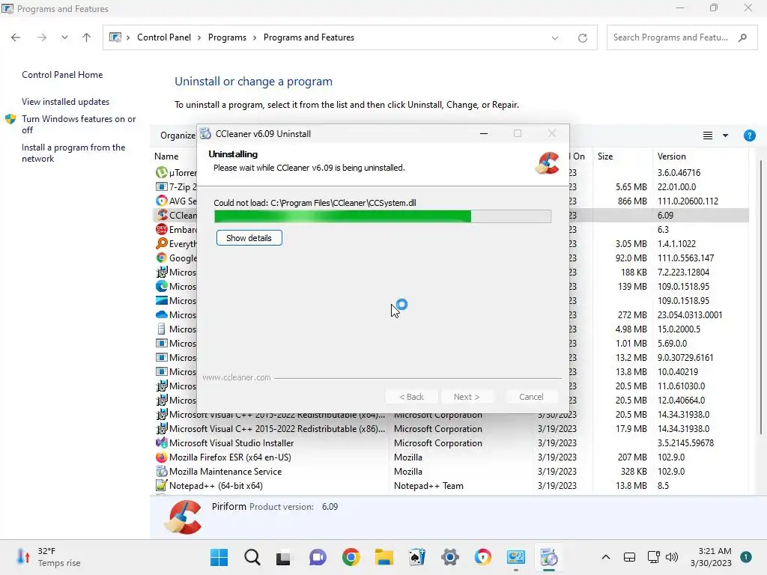Viewport: 767px width, 575px height.
Task: Select Notepad++ (64-bit x64) row
Action: (x=216, y=485)
